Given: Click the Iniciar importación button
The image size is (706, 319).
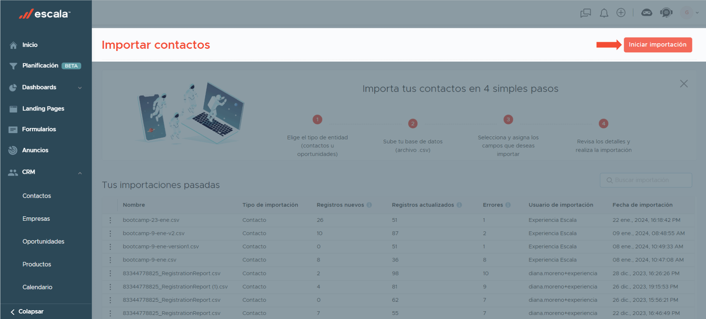Looking at the screenshot, I should [658, 45].
